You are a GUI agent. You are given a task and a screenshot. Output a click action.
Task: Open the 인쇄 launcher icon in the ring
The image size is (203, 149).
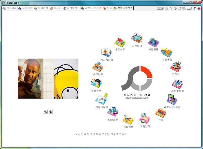pyautogui.click(x=161, y=113)
